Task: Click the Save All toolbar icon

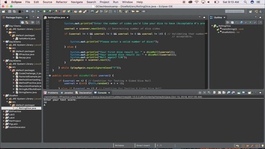Action: click(x=14, y=12)
